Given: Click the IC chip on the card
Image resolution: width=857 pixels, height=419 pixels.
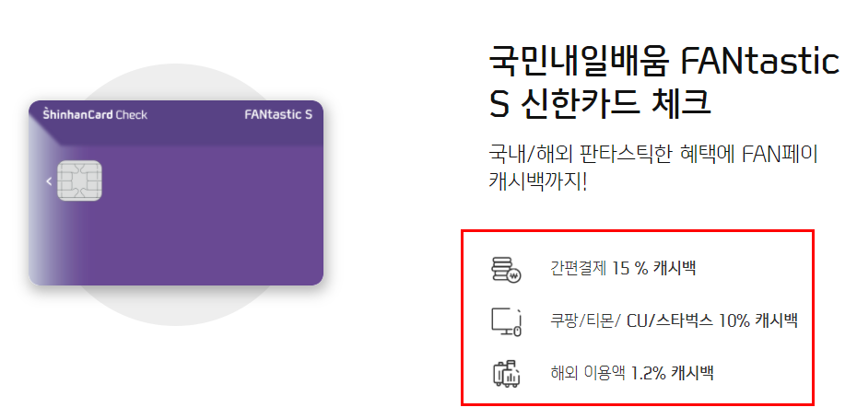Looking at the screenshot, I should pos(79,180).
